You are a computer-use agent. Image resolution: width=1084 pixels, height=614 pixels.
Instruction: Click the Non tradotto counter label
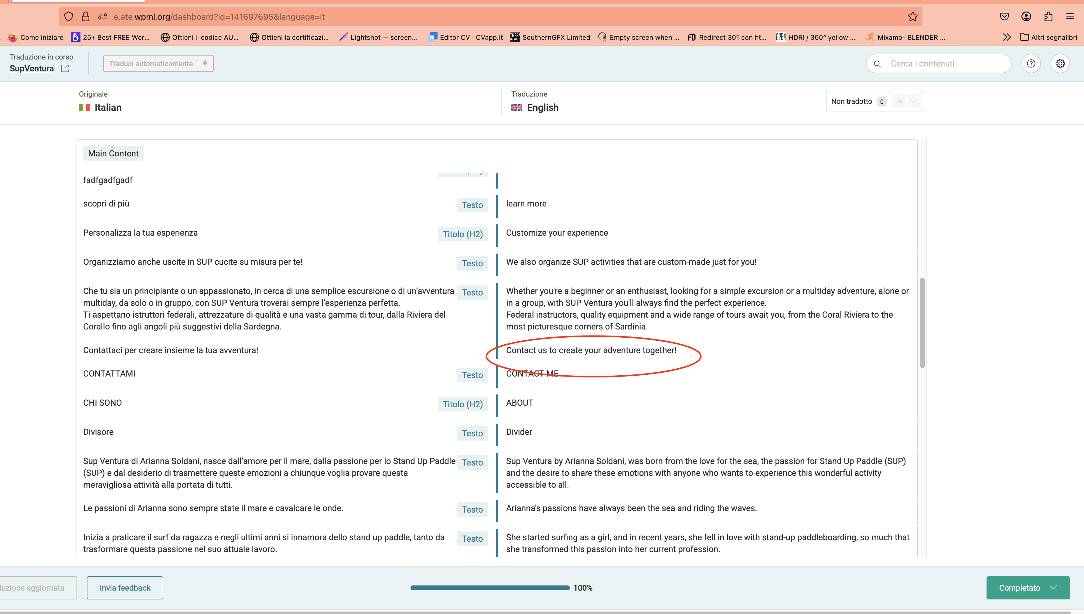click(x=851, y=101)
